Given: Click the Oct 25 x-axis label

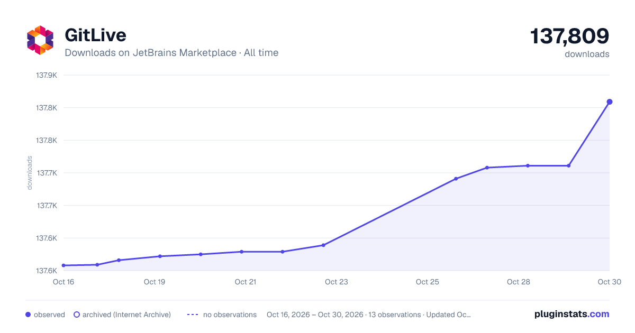Looking at the screenshot, I should (427, 282).
